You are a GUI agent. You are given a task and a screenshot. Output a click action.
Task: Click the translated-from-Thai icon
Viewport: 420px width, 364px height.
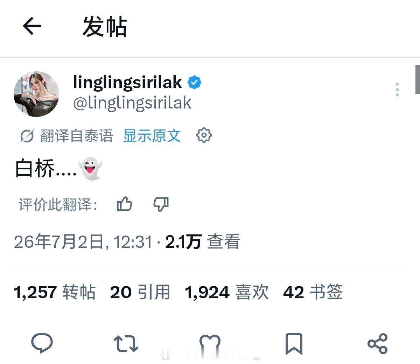27,136
